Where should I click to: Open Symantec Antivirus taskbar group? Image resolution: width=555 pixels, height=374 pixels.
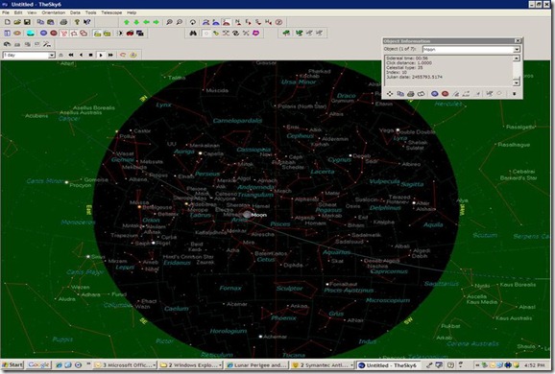tap(322, 364)
